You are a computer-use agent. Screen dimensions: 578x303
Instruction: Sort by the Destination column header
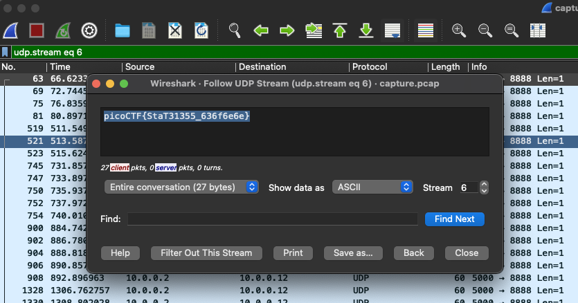click(292, 66)
